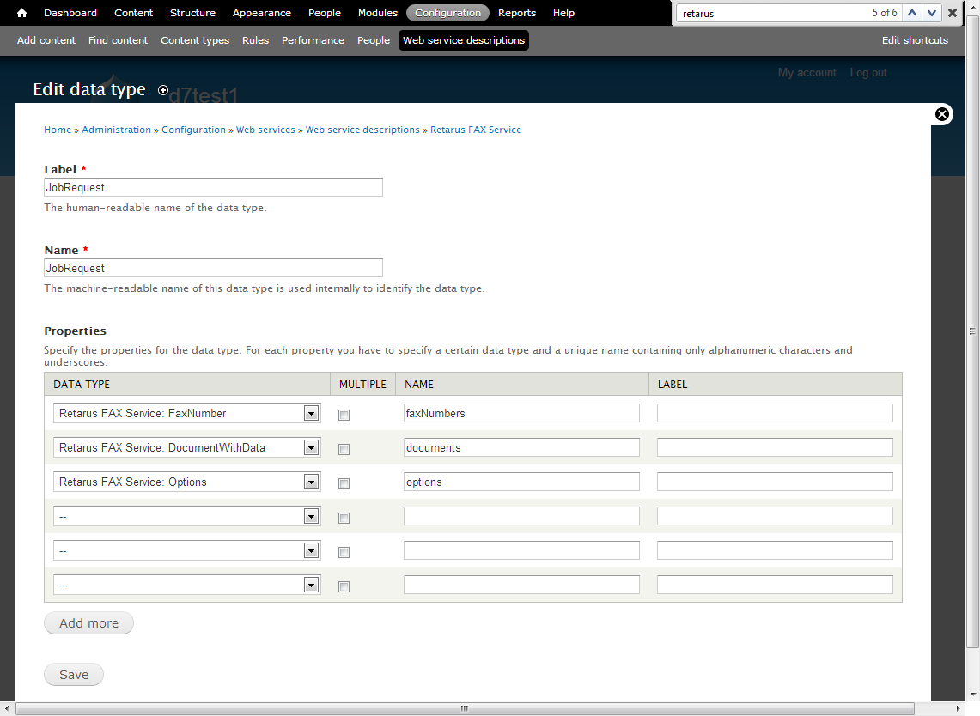The width and height of the screenshot is (980, 716).
Task: Open the Help menu
Action: (563, 13)
